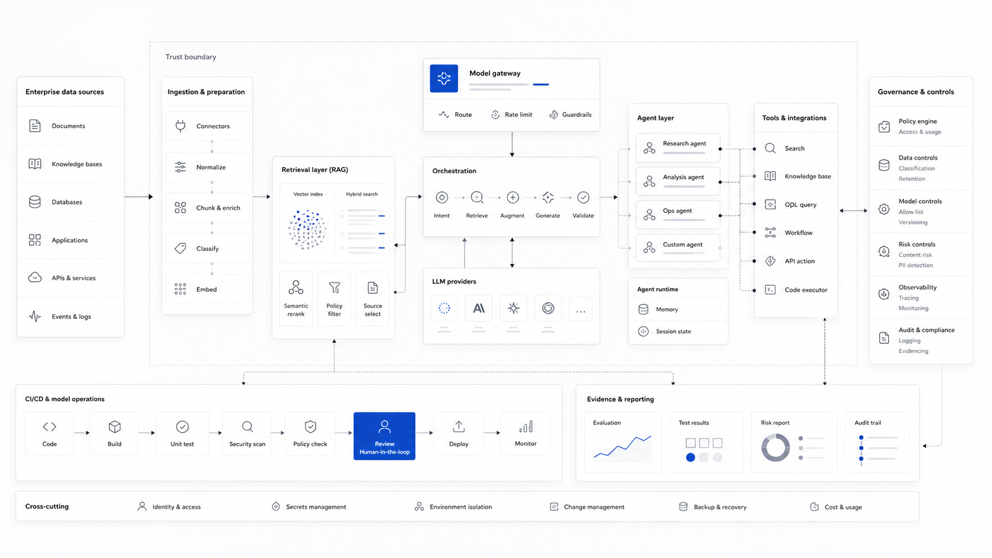Screen dimensions: 992x558
Task: Click the Review Human-in-the-loop step
Action: tap(384, 436)
